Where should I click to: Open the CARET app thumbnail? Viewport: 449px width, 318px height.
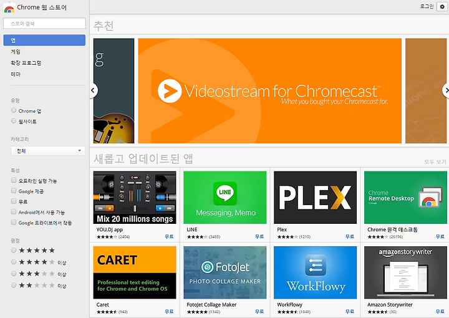[x=135, y=272]
